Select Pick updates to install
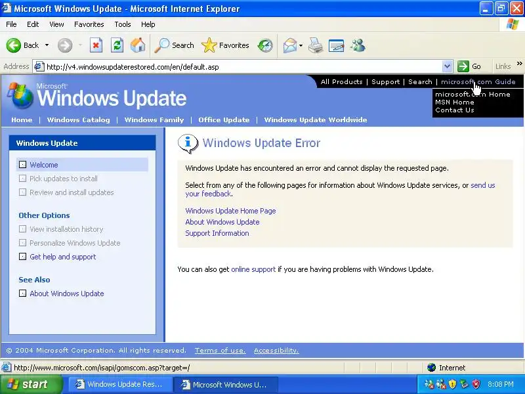Image resolution: width=525 pixels, height=394 pixels. pos(64,179)
